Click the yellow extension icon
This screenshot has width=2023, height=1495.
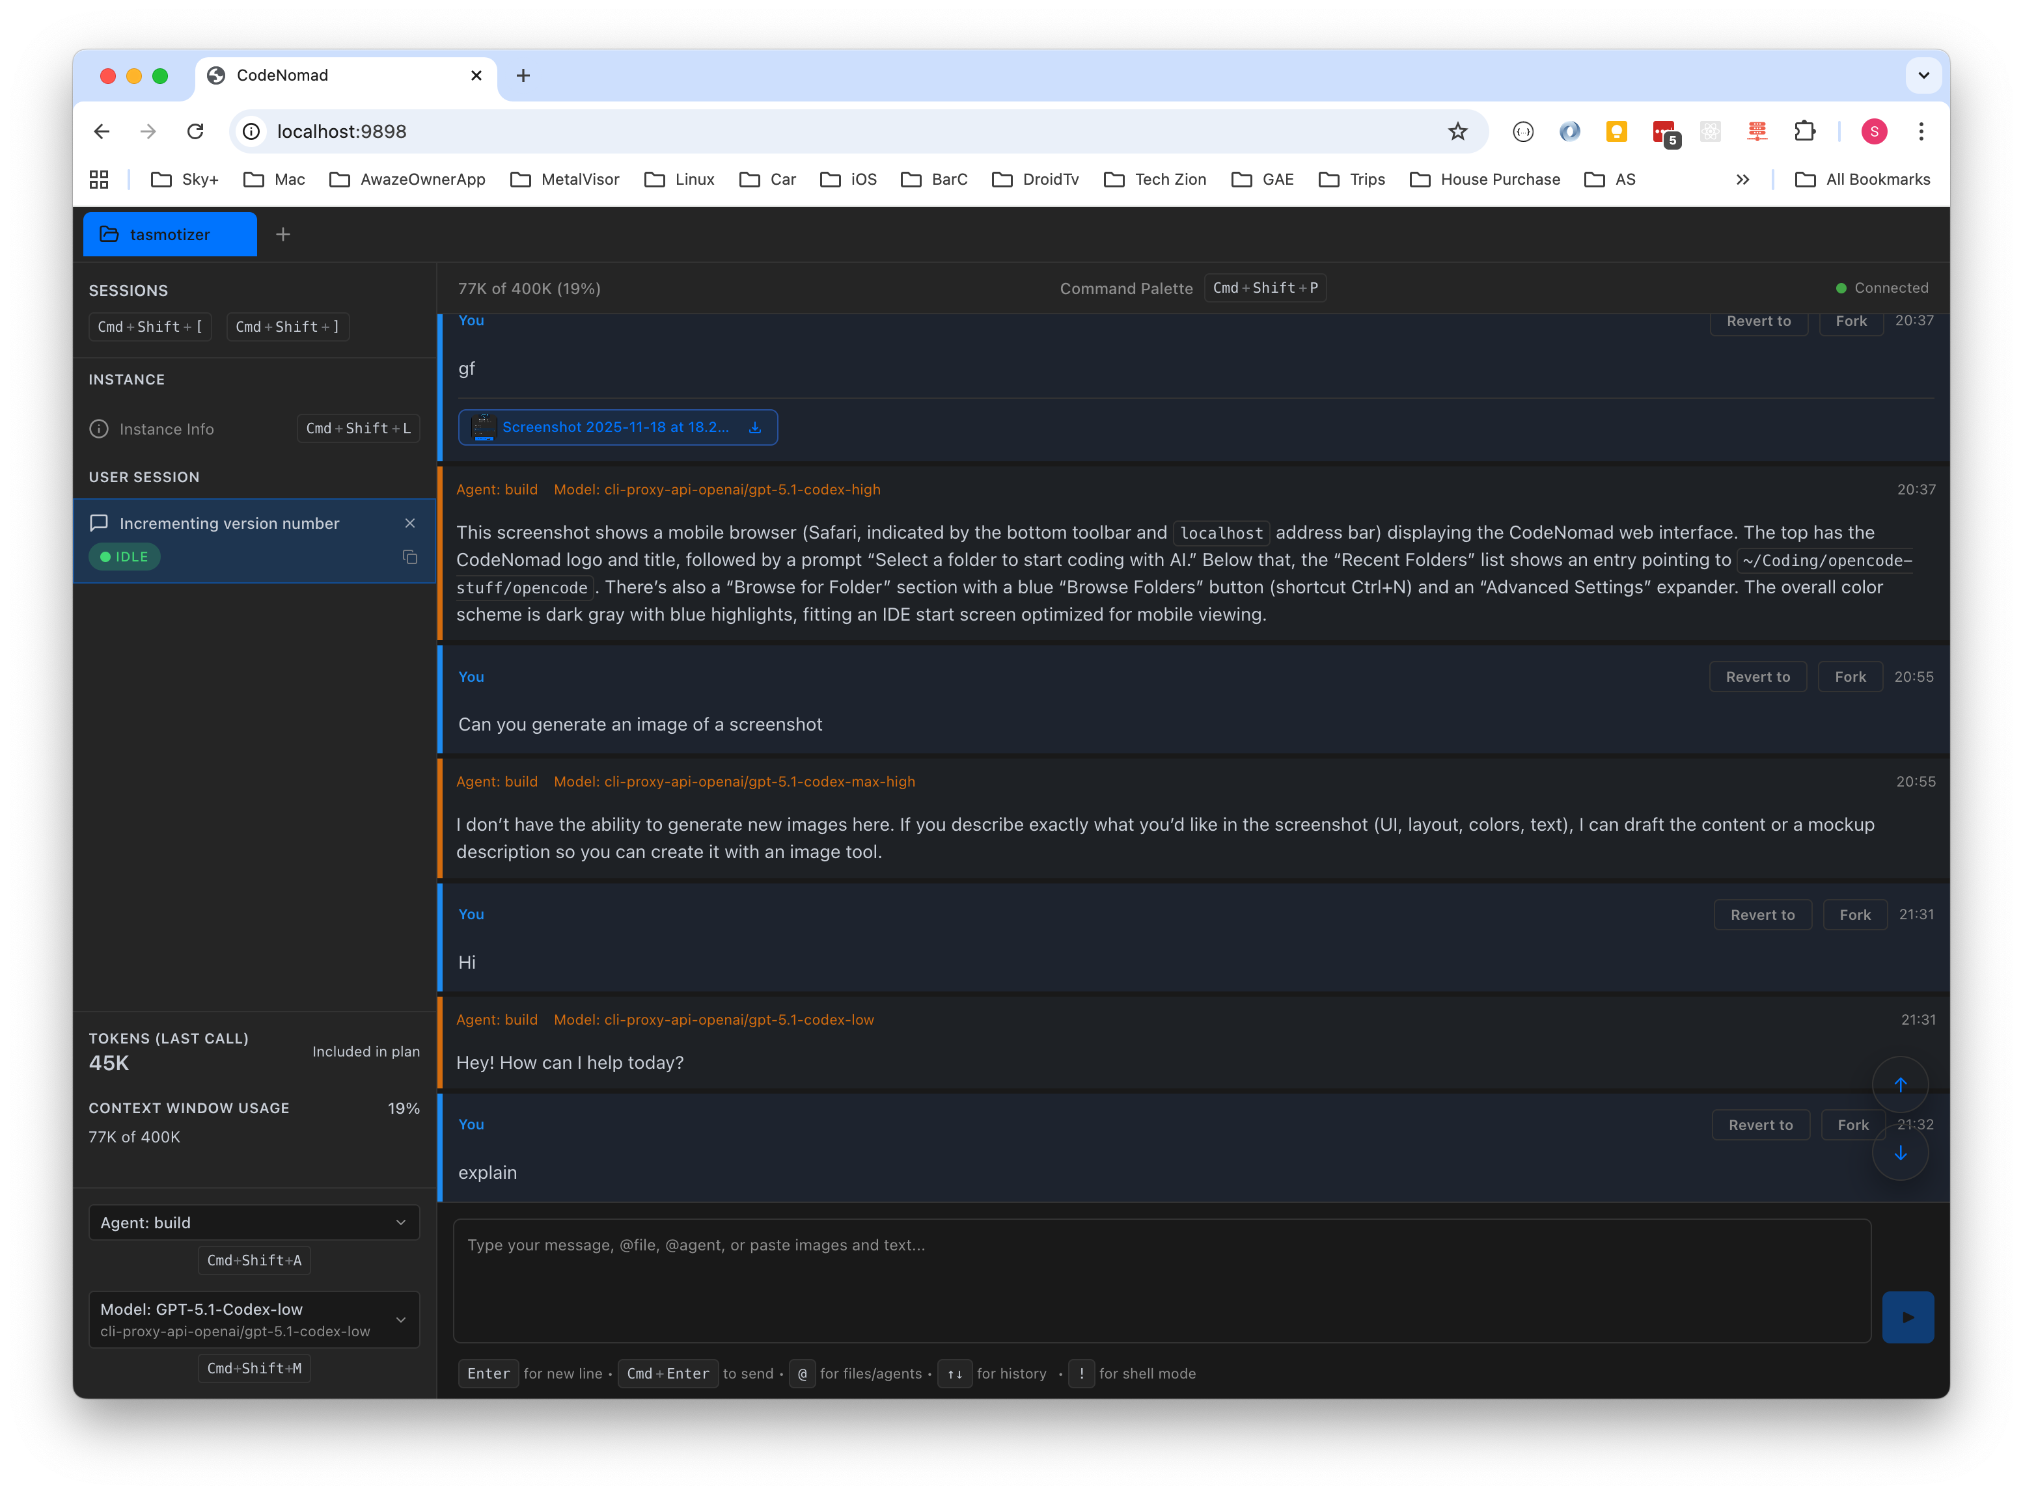tap(1616, 131)
